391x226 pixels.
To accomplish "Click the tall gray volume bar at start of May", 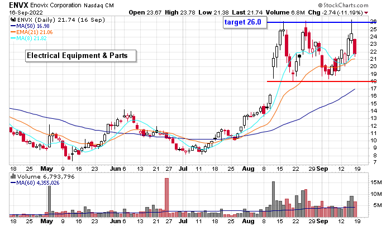I will [49, 201].
